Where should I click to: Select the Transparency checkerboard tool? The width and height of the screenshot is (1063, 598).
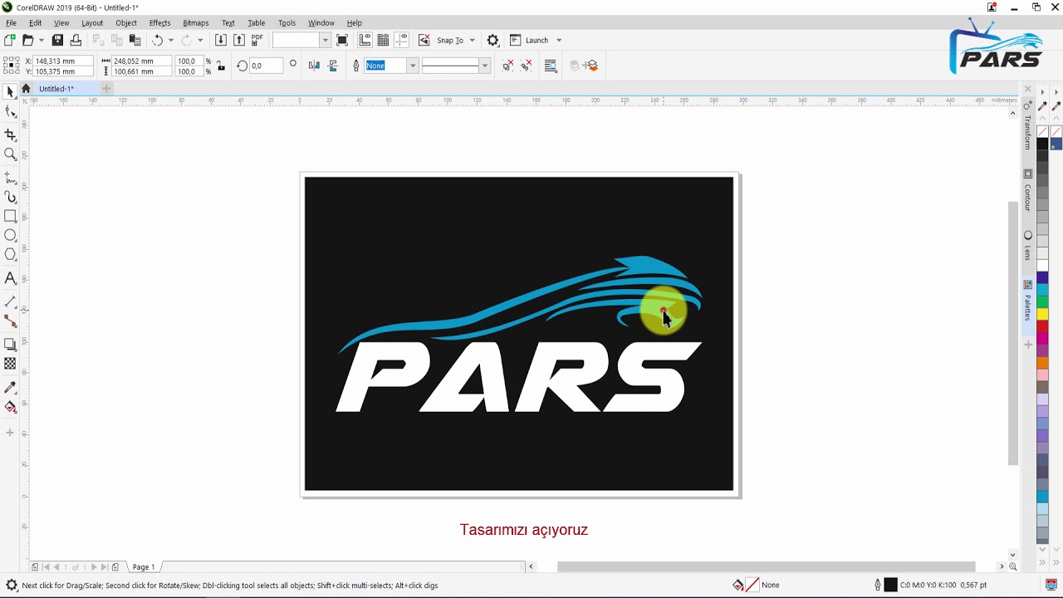pyautogui.click(x=10, y=364)
